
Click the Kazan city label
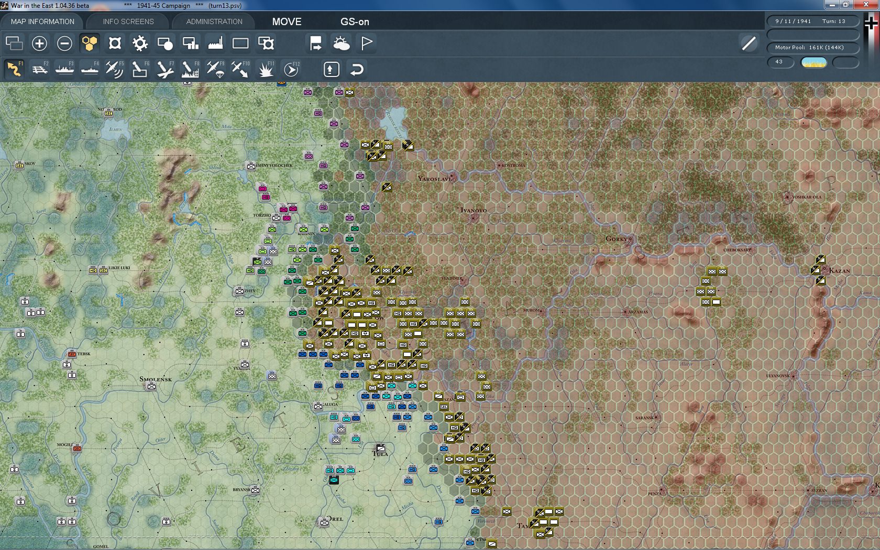click(839, 270)
